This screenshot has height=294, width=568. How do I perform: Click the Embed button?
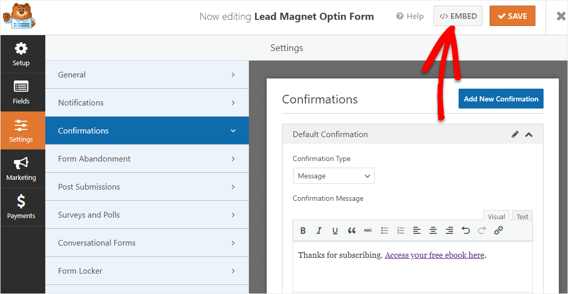(458, 16)
